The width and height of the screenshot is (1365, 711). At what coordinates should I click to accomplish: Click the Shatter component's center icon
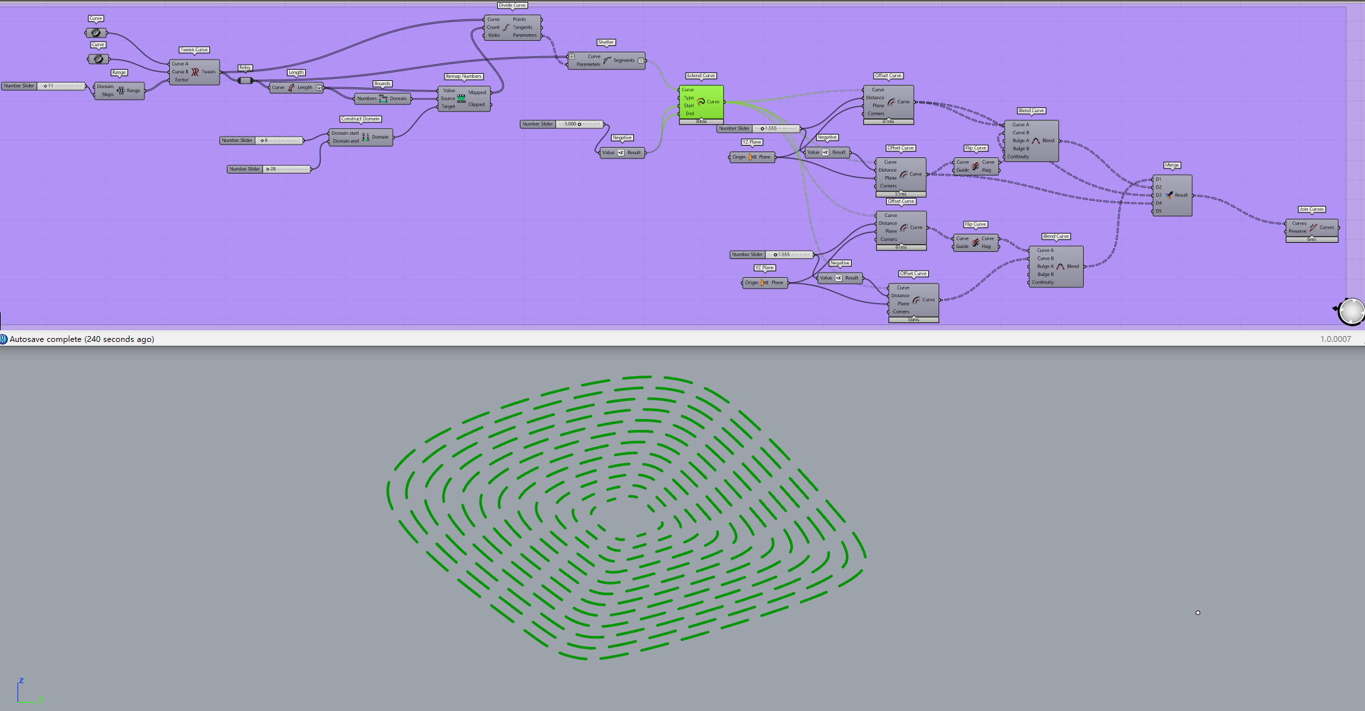tap(607, 60)
